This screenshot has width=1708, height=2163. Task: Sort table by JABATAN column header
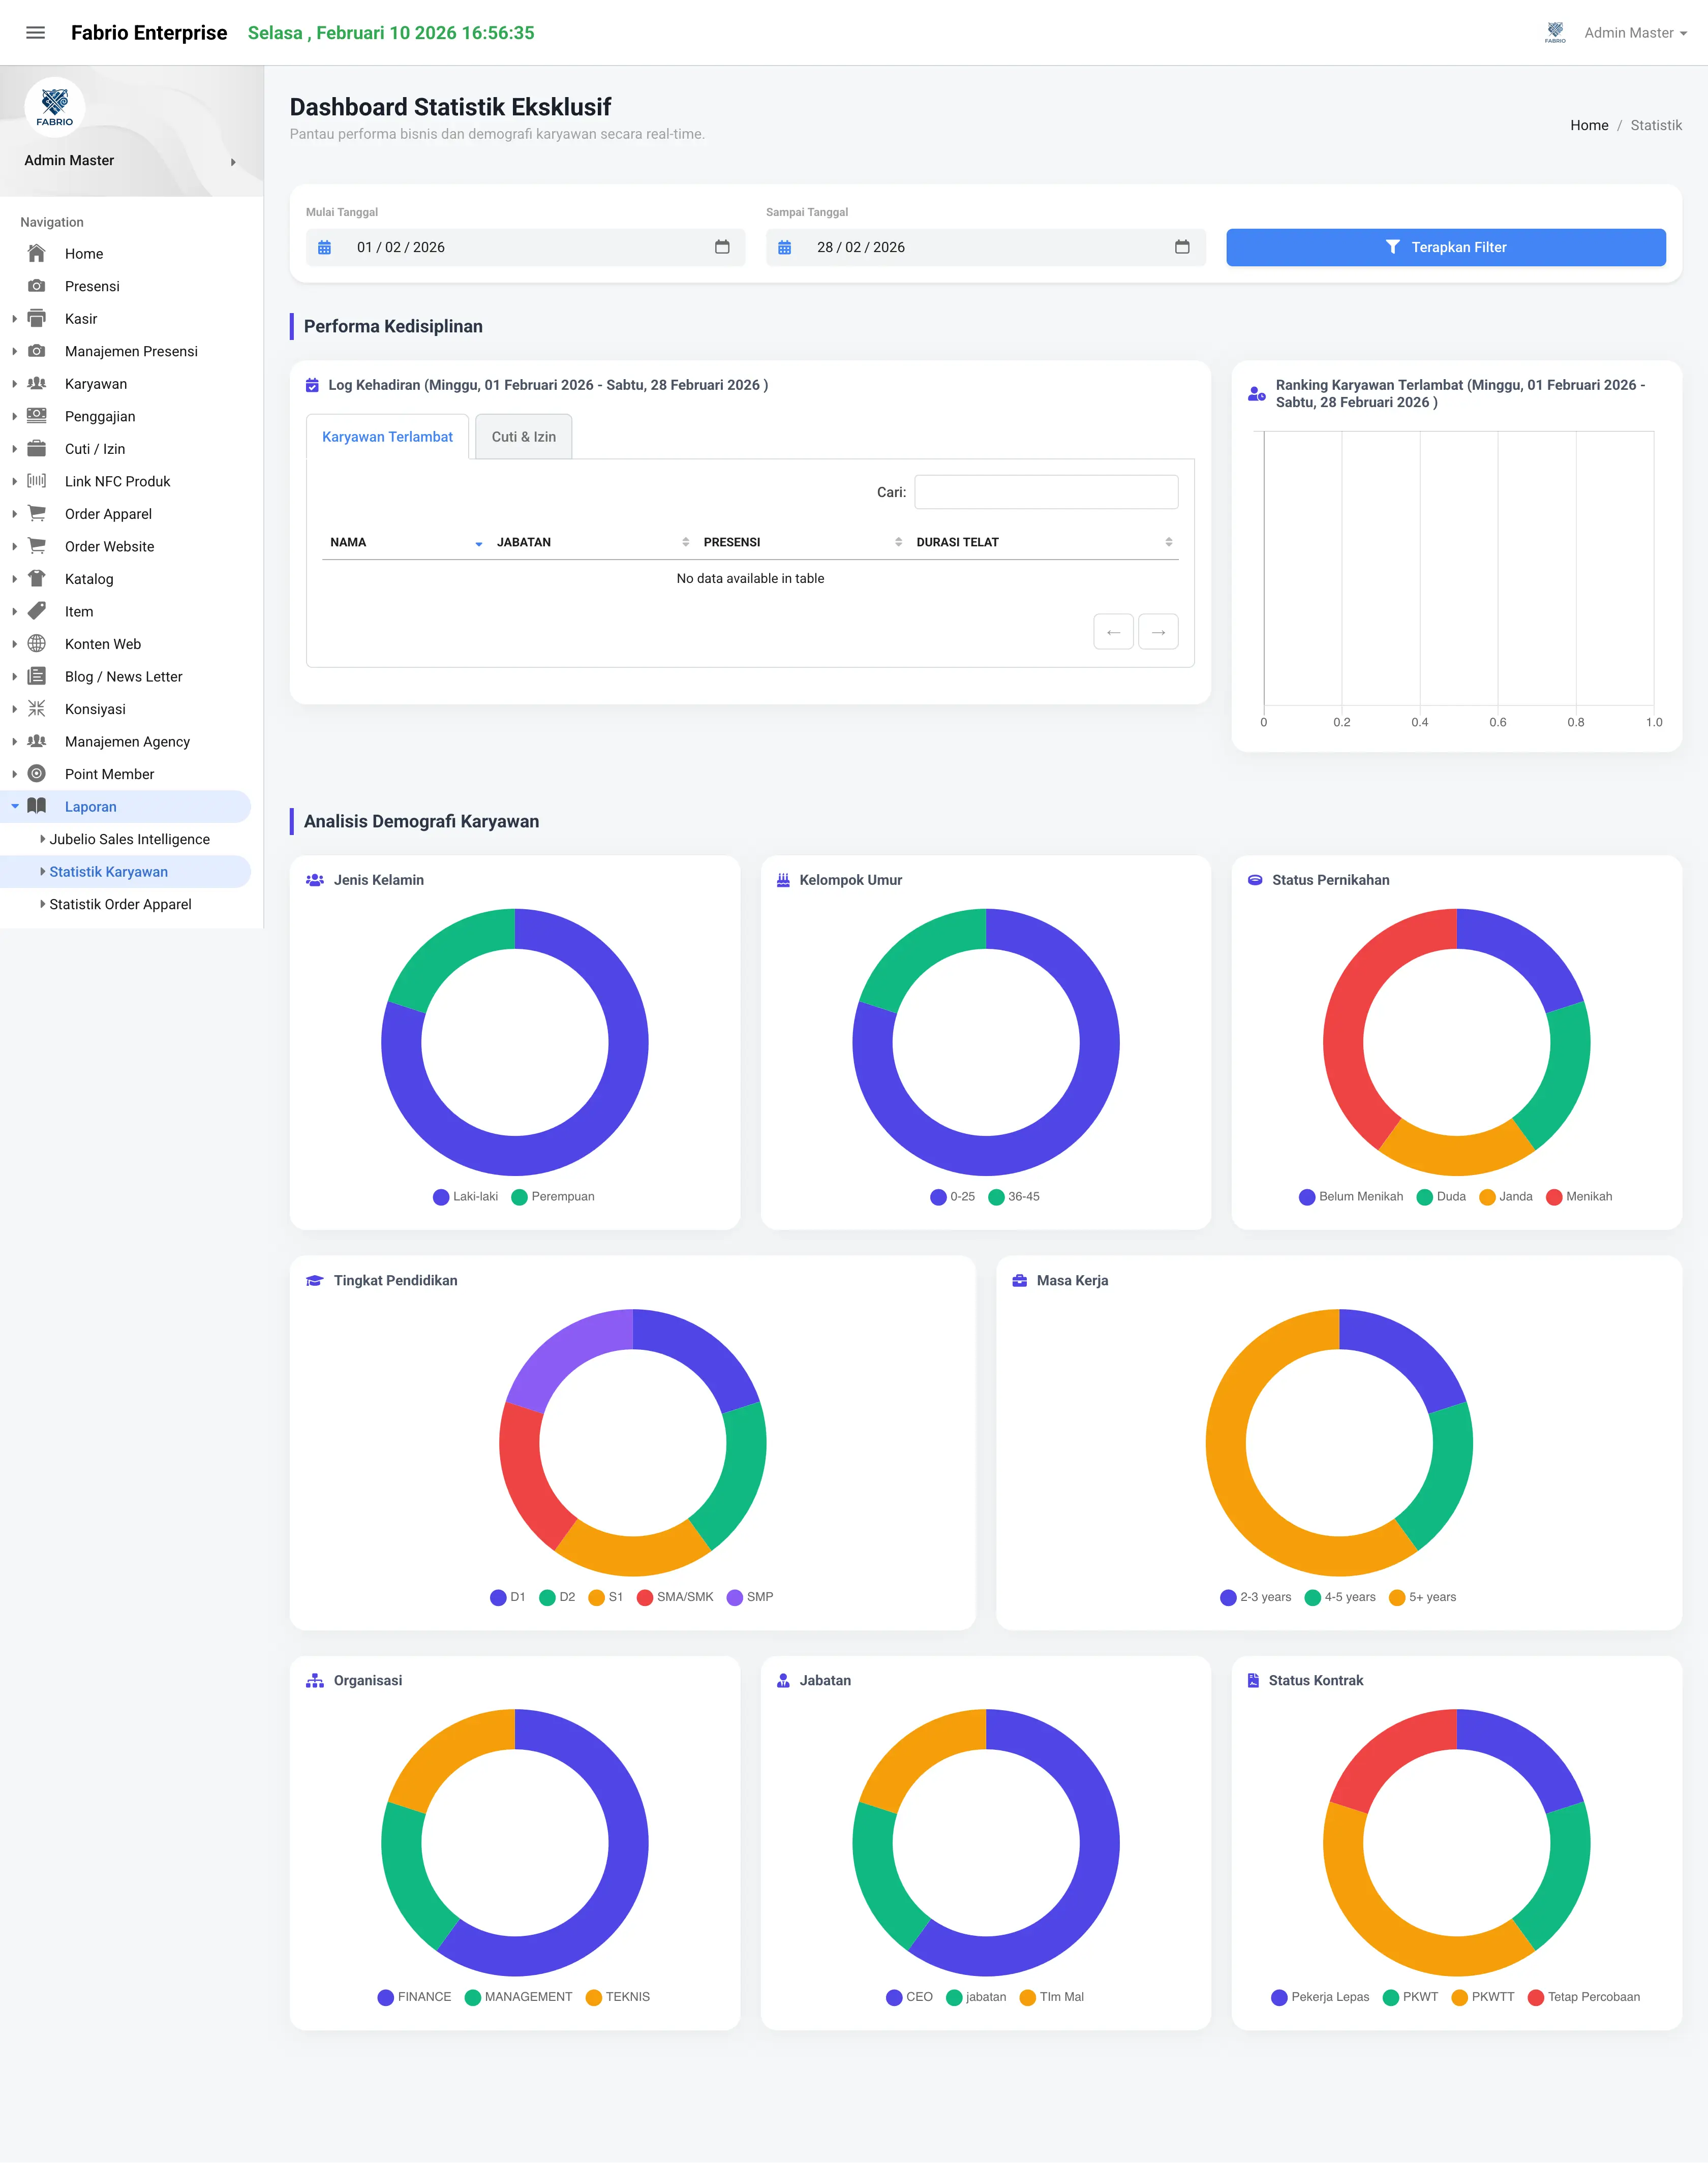click(591, 542)
